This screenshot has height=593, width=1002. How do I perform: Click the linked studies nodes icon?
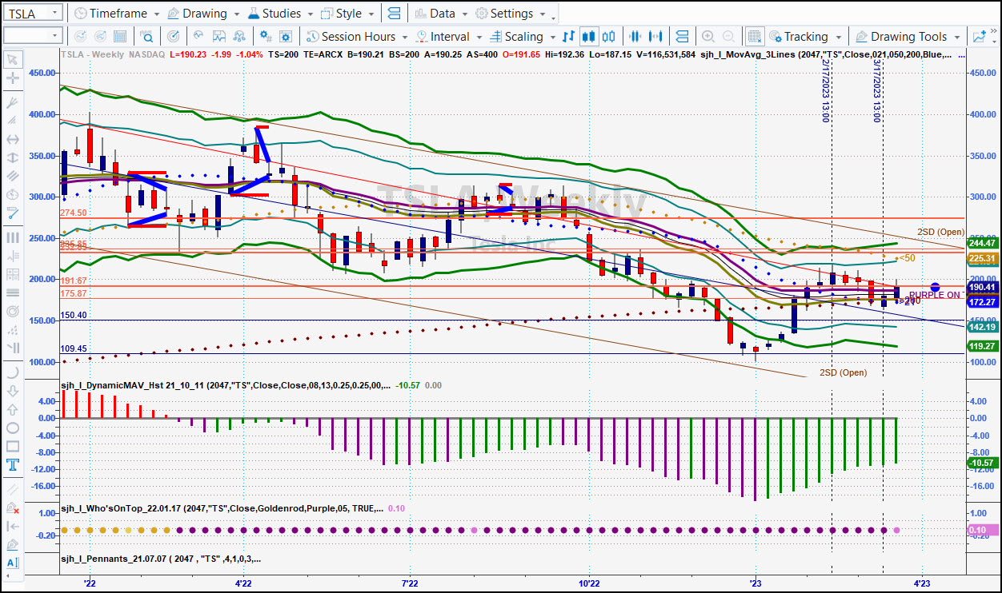[x=238, y=36]
